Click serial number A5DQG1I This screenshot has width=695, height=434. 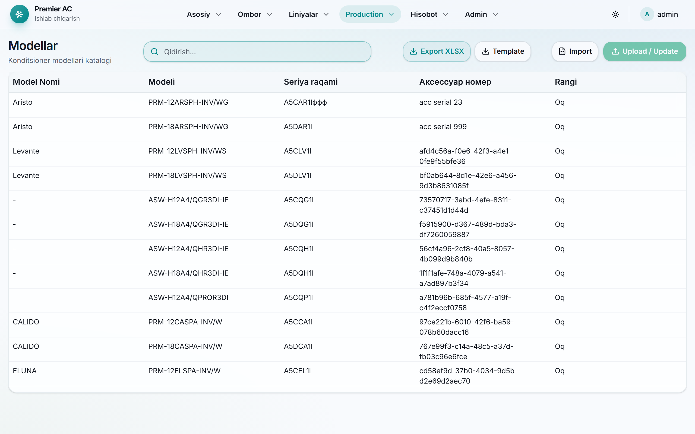pos(299,224)
